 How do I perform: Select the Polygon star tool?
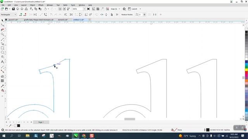[x=2, y=57]
